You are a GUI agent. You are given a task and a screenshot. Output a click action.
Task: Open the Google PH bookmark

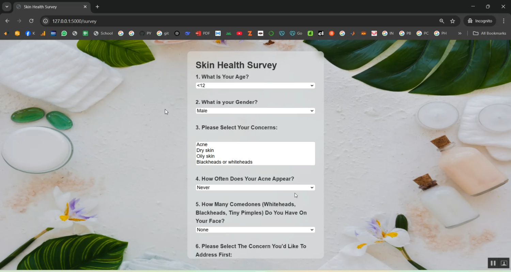coord(440,33)
